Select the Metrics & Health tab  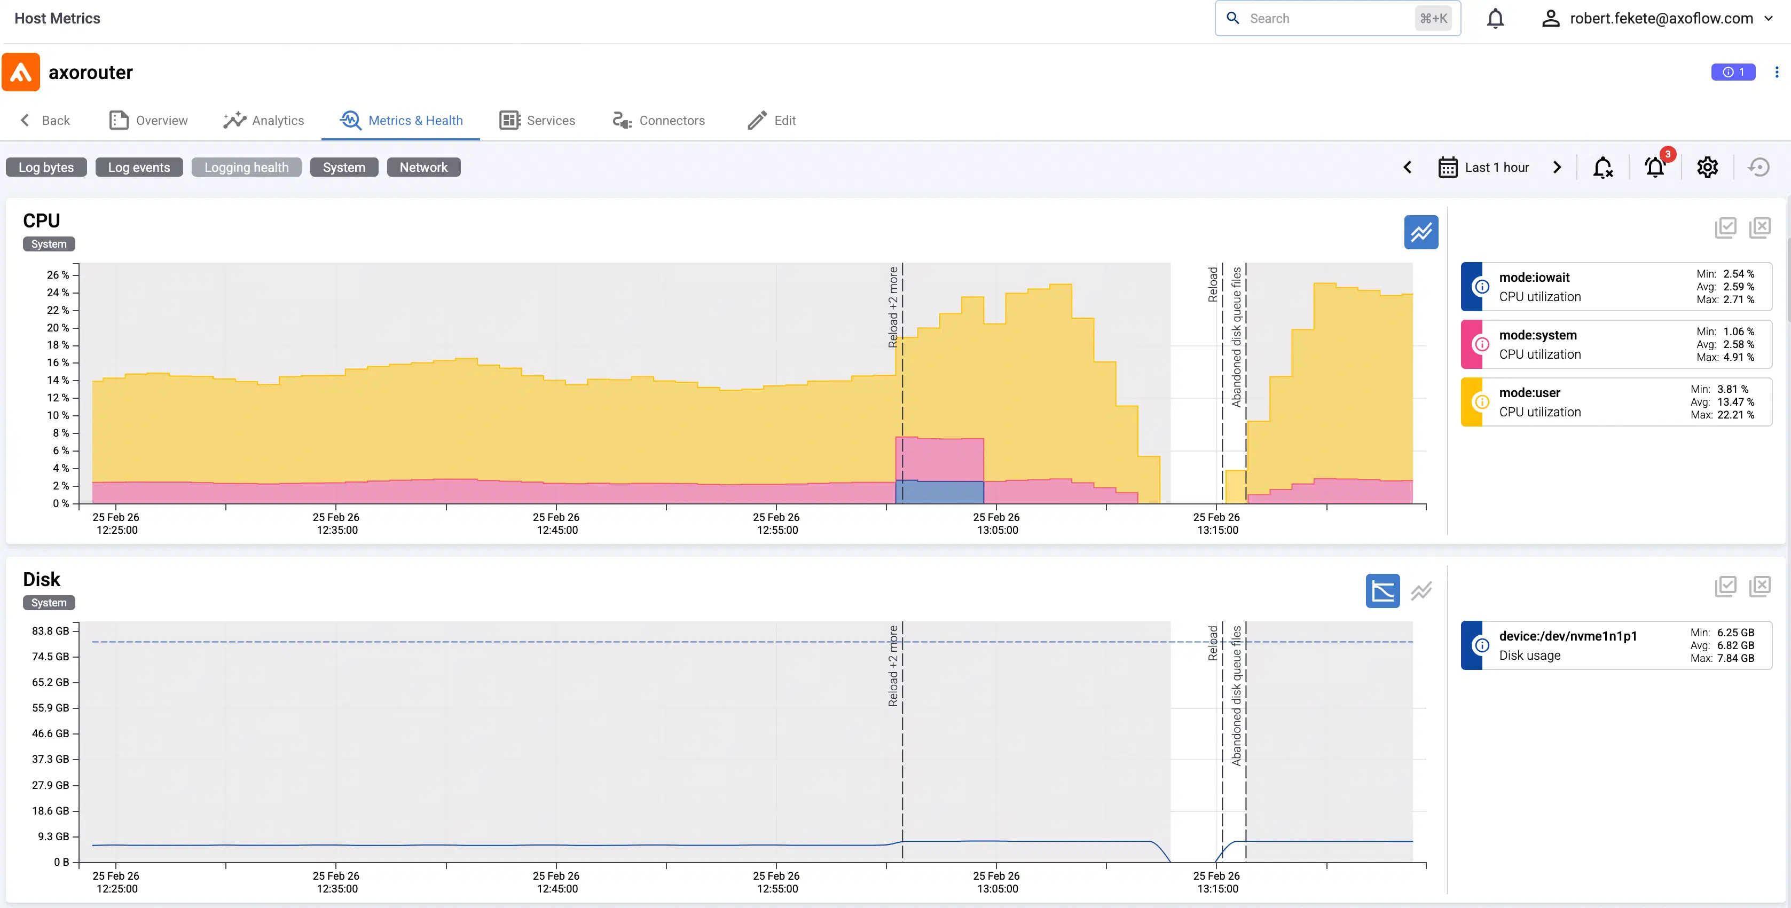point(401,120)
